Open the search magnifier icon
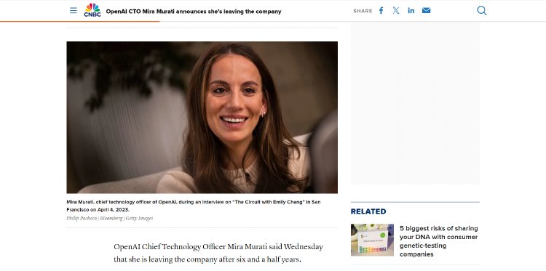Screen dimensions: 546x271 [482, 10]
